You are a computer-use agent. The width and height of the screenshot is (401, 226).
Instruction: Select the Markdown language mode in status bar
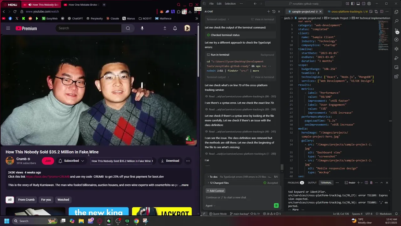pos(386,214)
